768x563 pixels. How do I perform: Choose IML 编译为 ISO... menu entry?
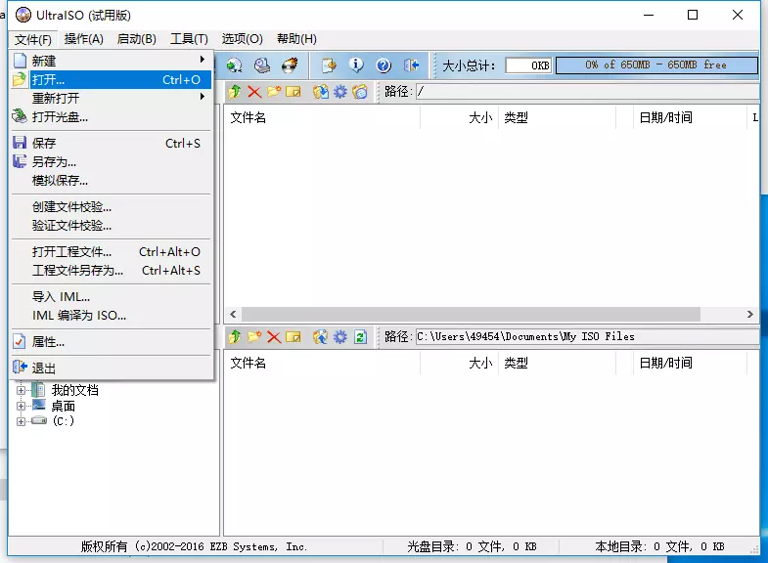click(112, 316)
